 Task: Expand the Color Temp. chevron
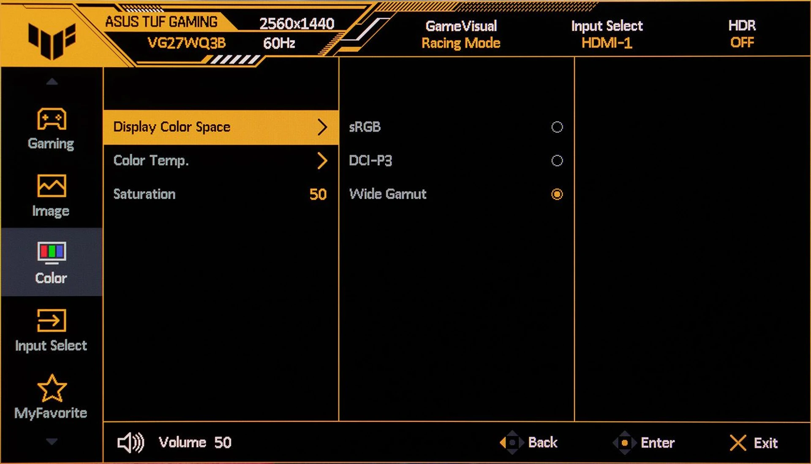coord(322,161)
